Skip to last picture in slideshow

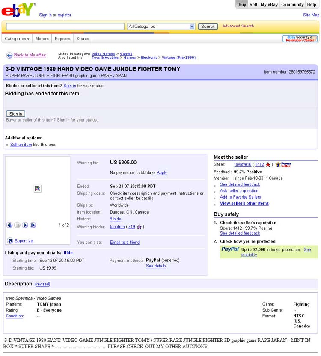pos(33,225)
